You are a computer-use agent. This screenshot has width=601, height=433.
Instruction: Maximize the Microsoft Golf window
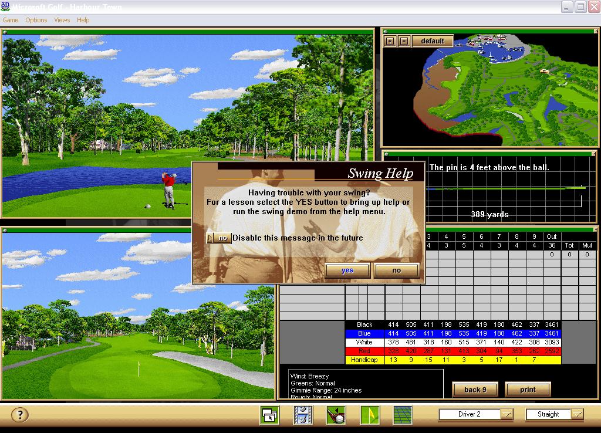(581, 6)
